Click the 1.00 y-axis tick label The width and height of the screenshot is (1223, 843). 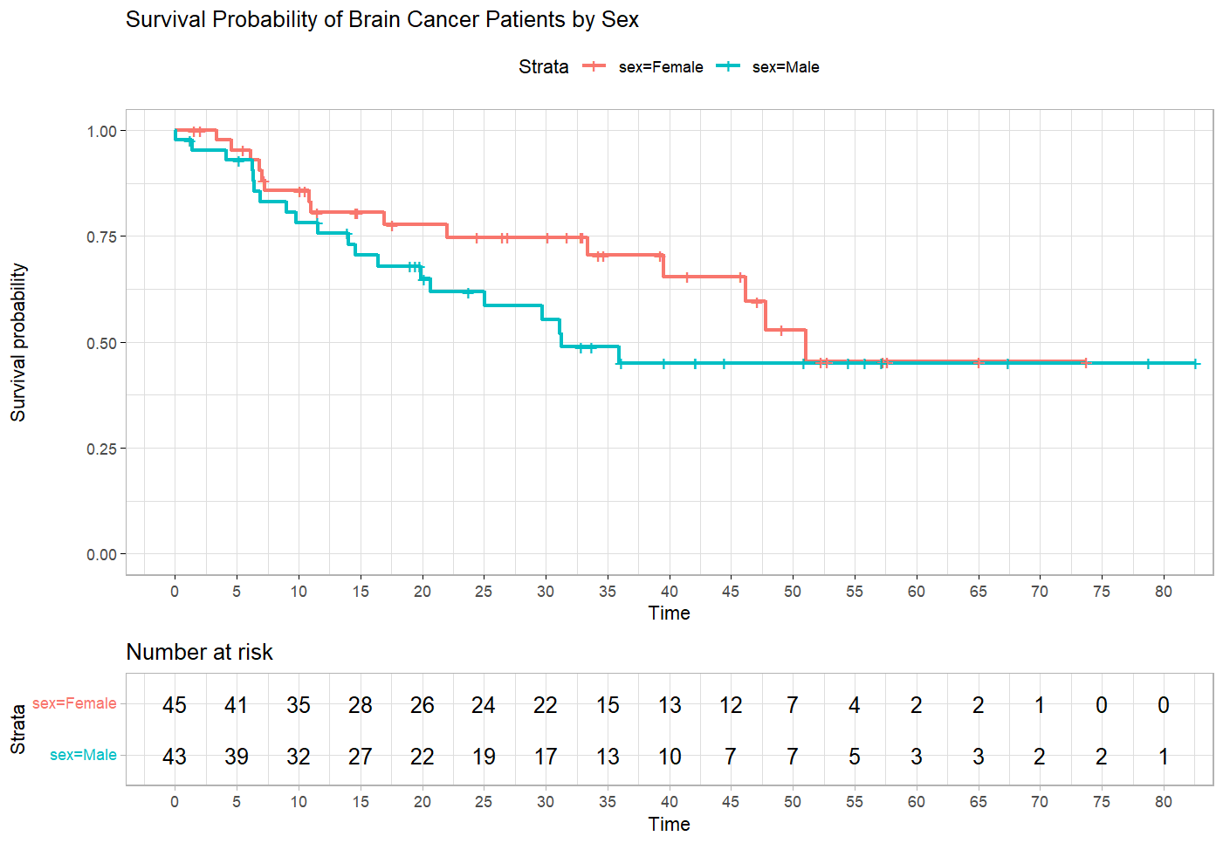[x=101, y=131]
